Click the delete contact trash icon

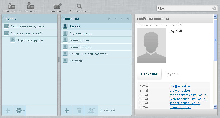click(79, 110)
